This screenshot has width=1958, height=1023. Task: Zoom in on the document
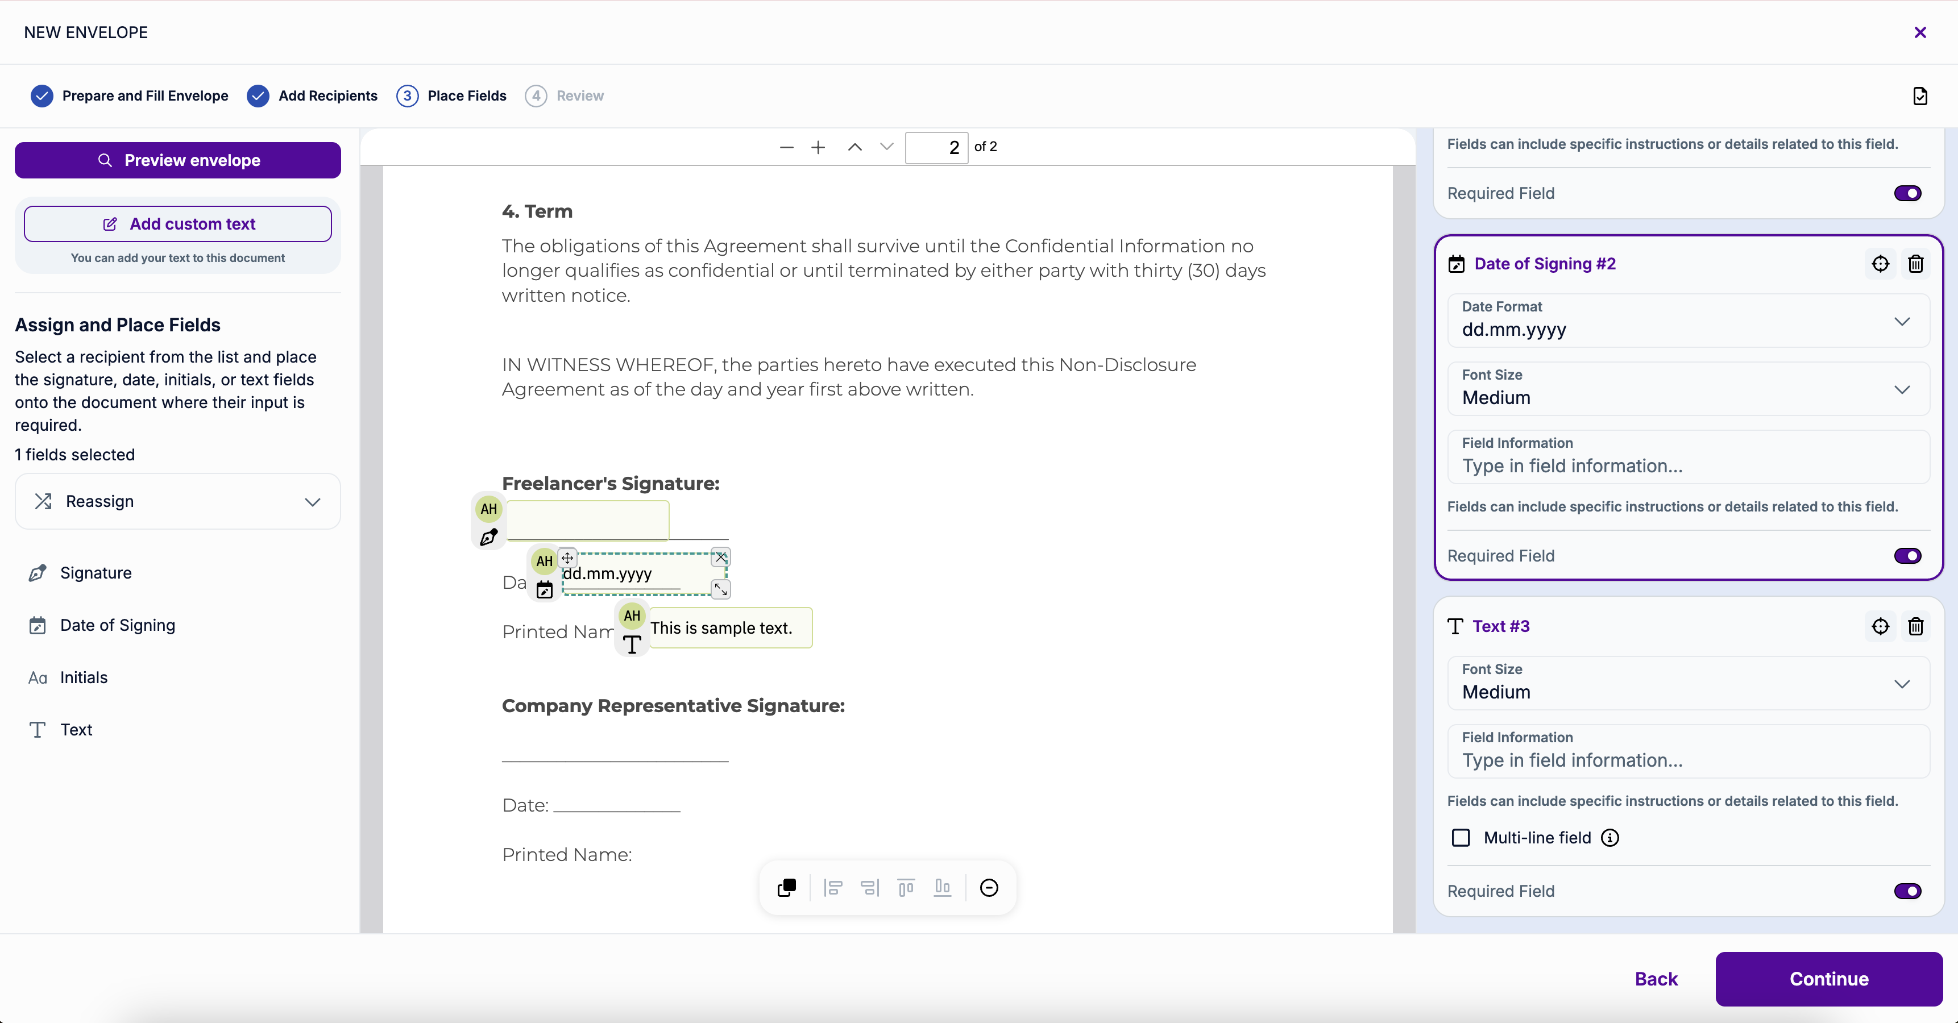tap(818, 147)
